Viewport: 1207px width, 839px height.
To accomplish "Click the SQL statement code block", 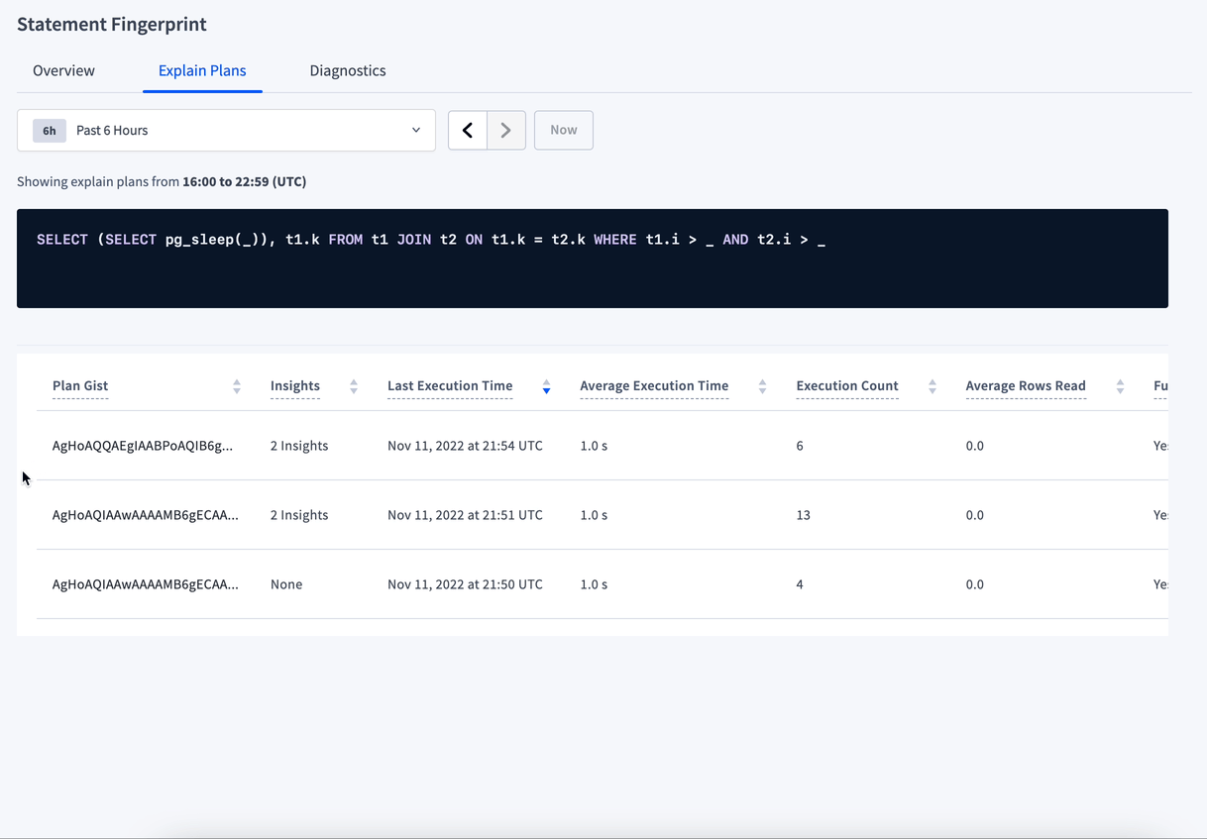I will pyautogui.click(x=593, y=259).
